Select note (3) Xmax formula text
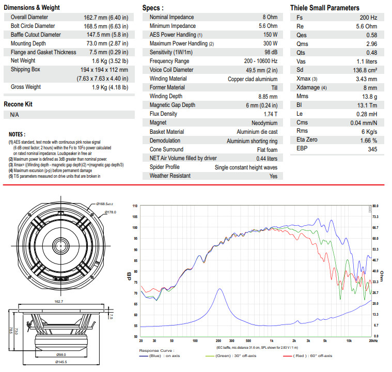Image resolution: width=392 pixels, height=372 pixels. click(x=66, y=165)
